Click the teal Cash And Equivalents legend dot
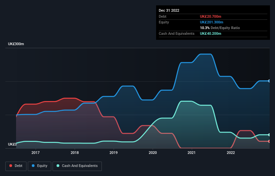Viewport: 275px width, 176px height. (58, 166)
